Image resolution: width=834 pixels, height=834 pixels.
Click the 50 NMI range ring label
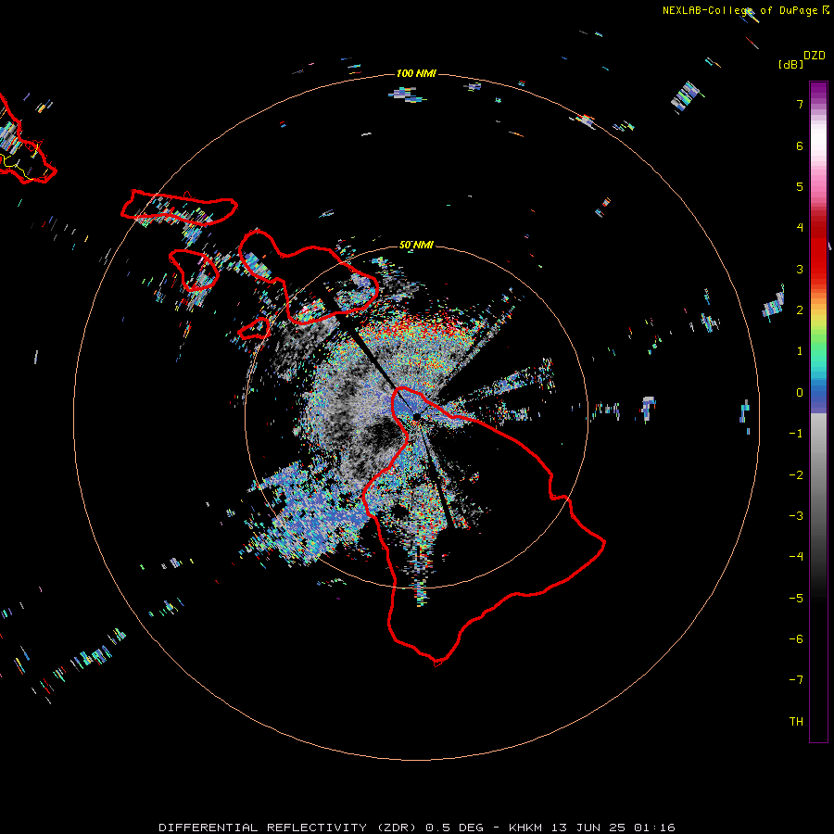tap(416, 245)
